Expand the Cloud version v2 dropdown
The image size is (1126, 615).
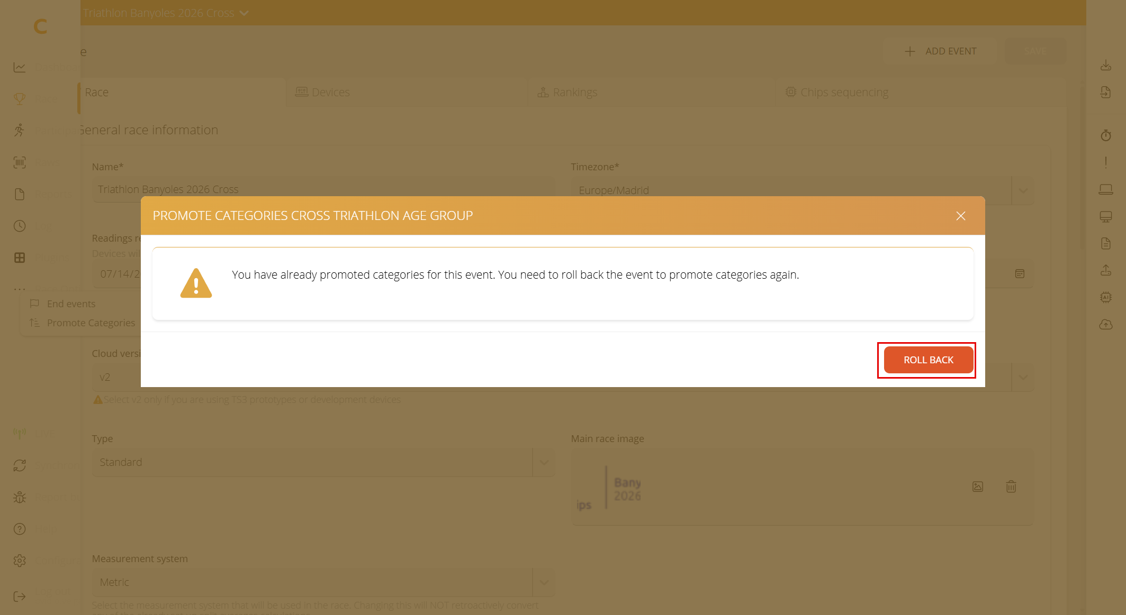1023,377
